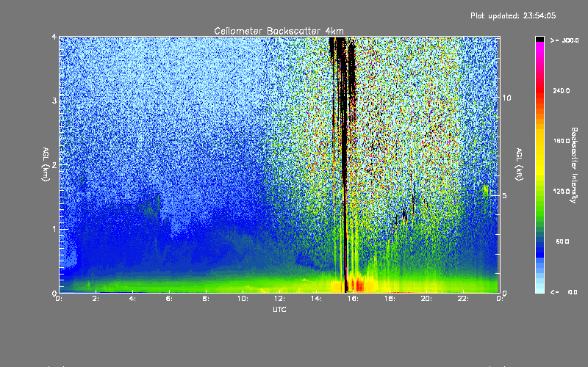The image size is (588, 367).
Task: Click the 'UTC' x-axis label
Action: [279, 309]
